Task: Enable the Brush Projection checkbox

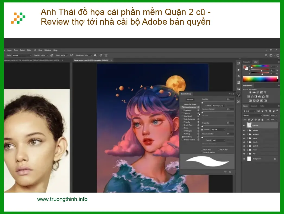Action: click(202, 152)
